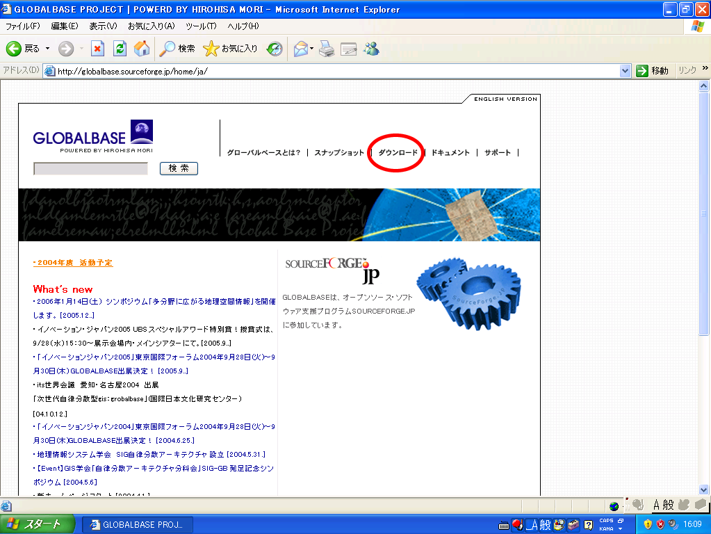The width and height of the screenshot is (711, 534).
Task: Open イノベーションジャパン2004 exhibition news link
Action: coord(154,433)
